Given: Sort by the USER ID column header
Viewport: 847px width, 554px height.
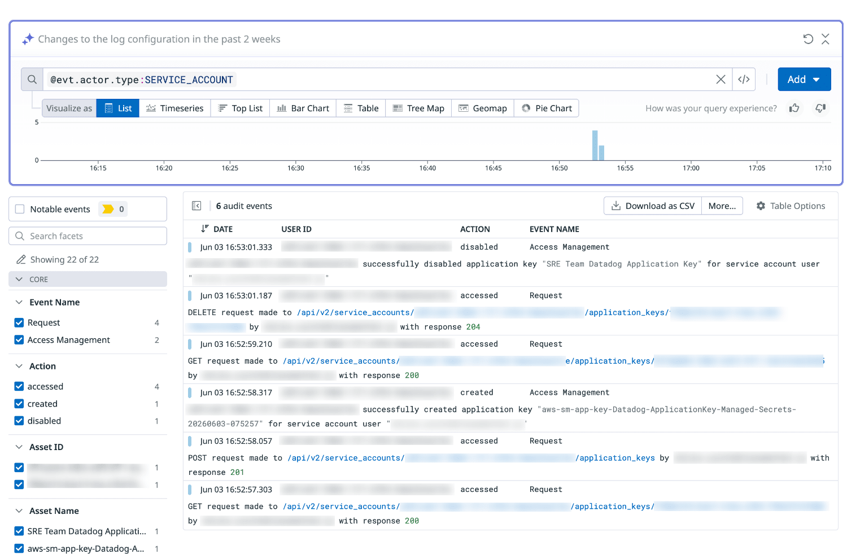Looking at the screenshot, I should (296, 229).
